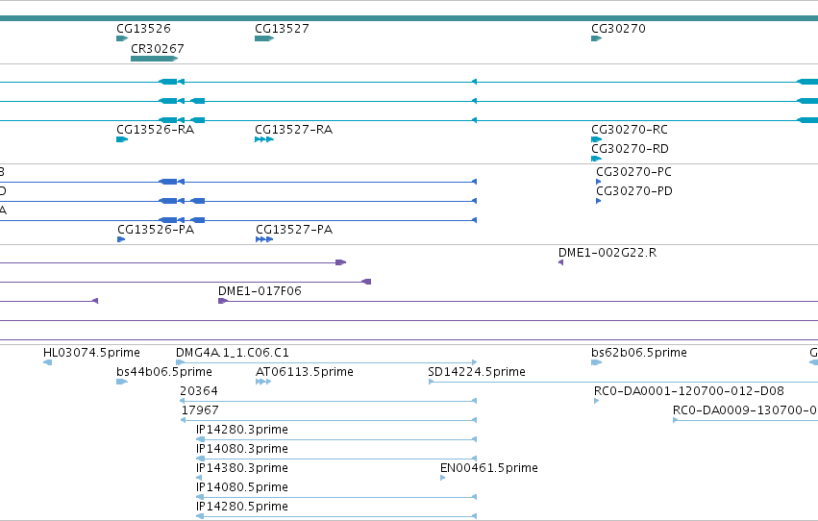Image resolution: width=818 pixels, height=521 pixels.
Task: Select EST HL03074.5prime
Action: tap(91, 353)
